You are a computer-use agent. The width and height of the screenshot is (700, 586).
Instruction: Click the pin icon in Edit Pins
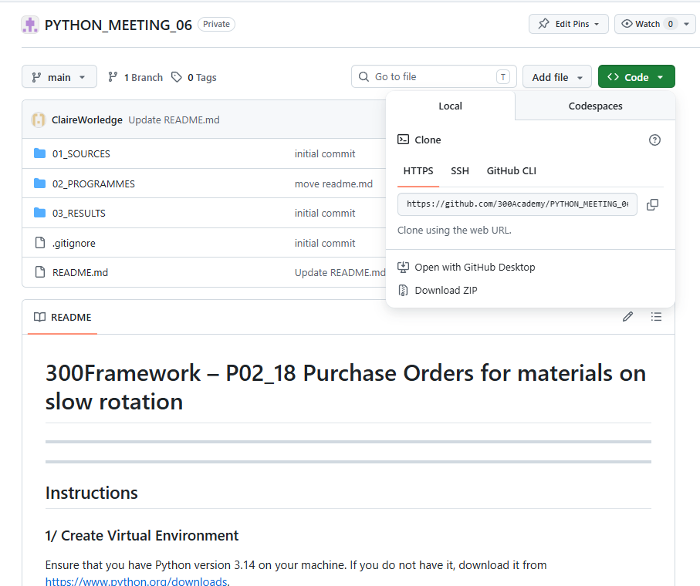pyautogui.click(x=543, y=24)
